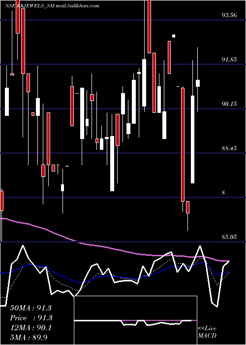246x345 pixels.
Task: Click the <<Live MACD label
Action: (x=207, y=332)
